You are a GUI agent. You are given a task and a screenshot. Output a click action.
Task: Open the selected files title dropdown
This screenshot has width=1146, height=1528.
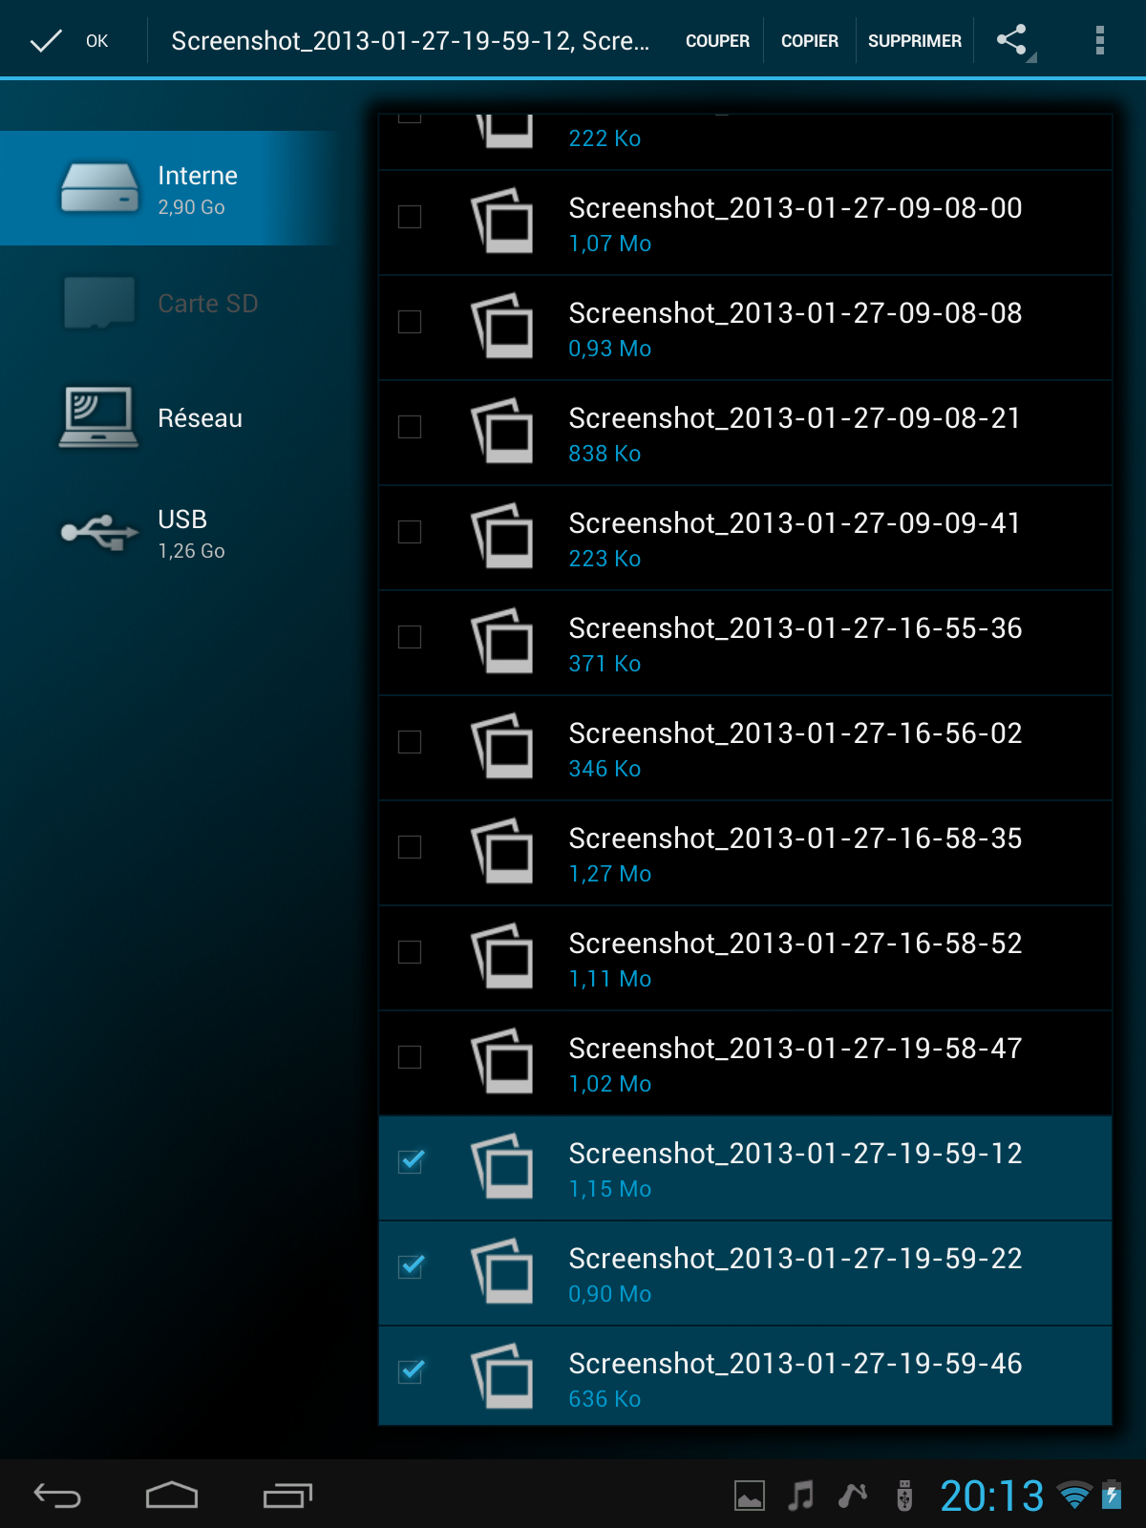410,41
